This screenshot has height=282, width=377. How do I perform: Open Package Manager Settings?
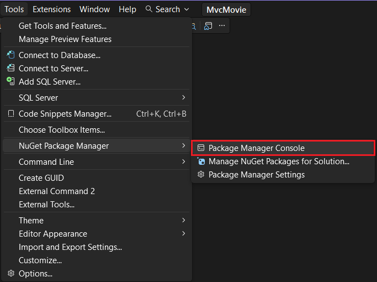283,175
